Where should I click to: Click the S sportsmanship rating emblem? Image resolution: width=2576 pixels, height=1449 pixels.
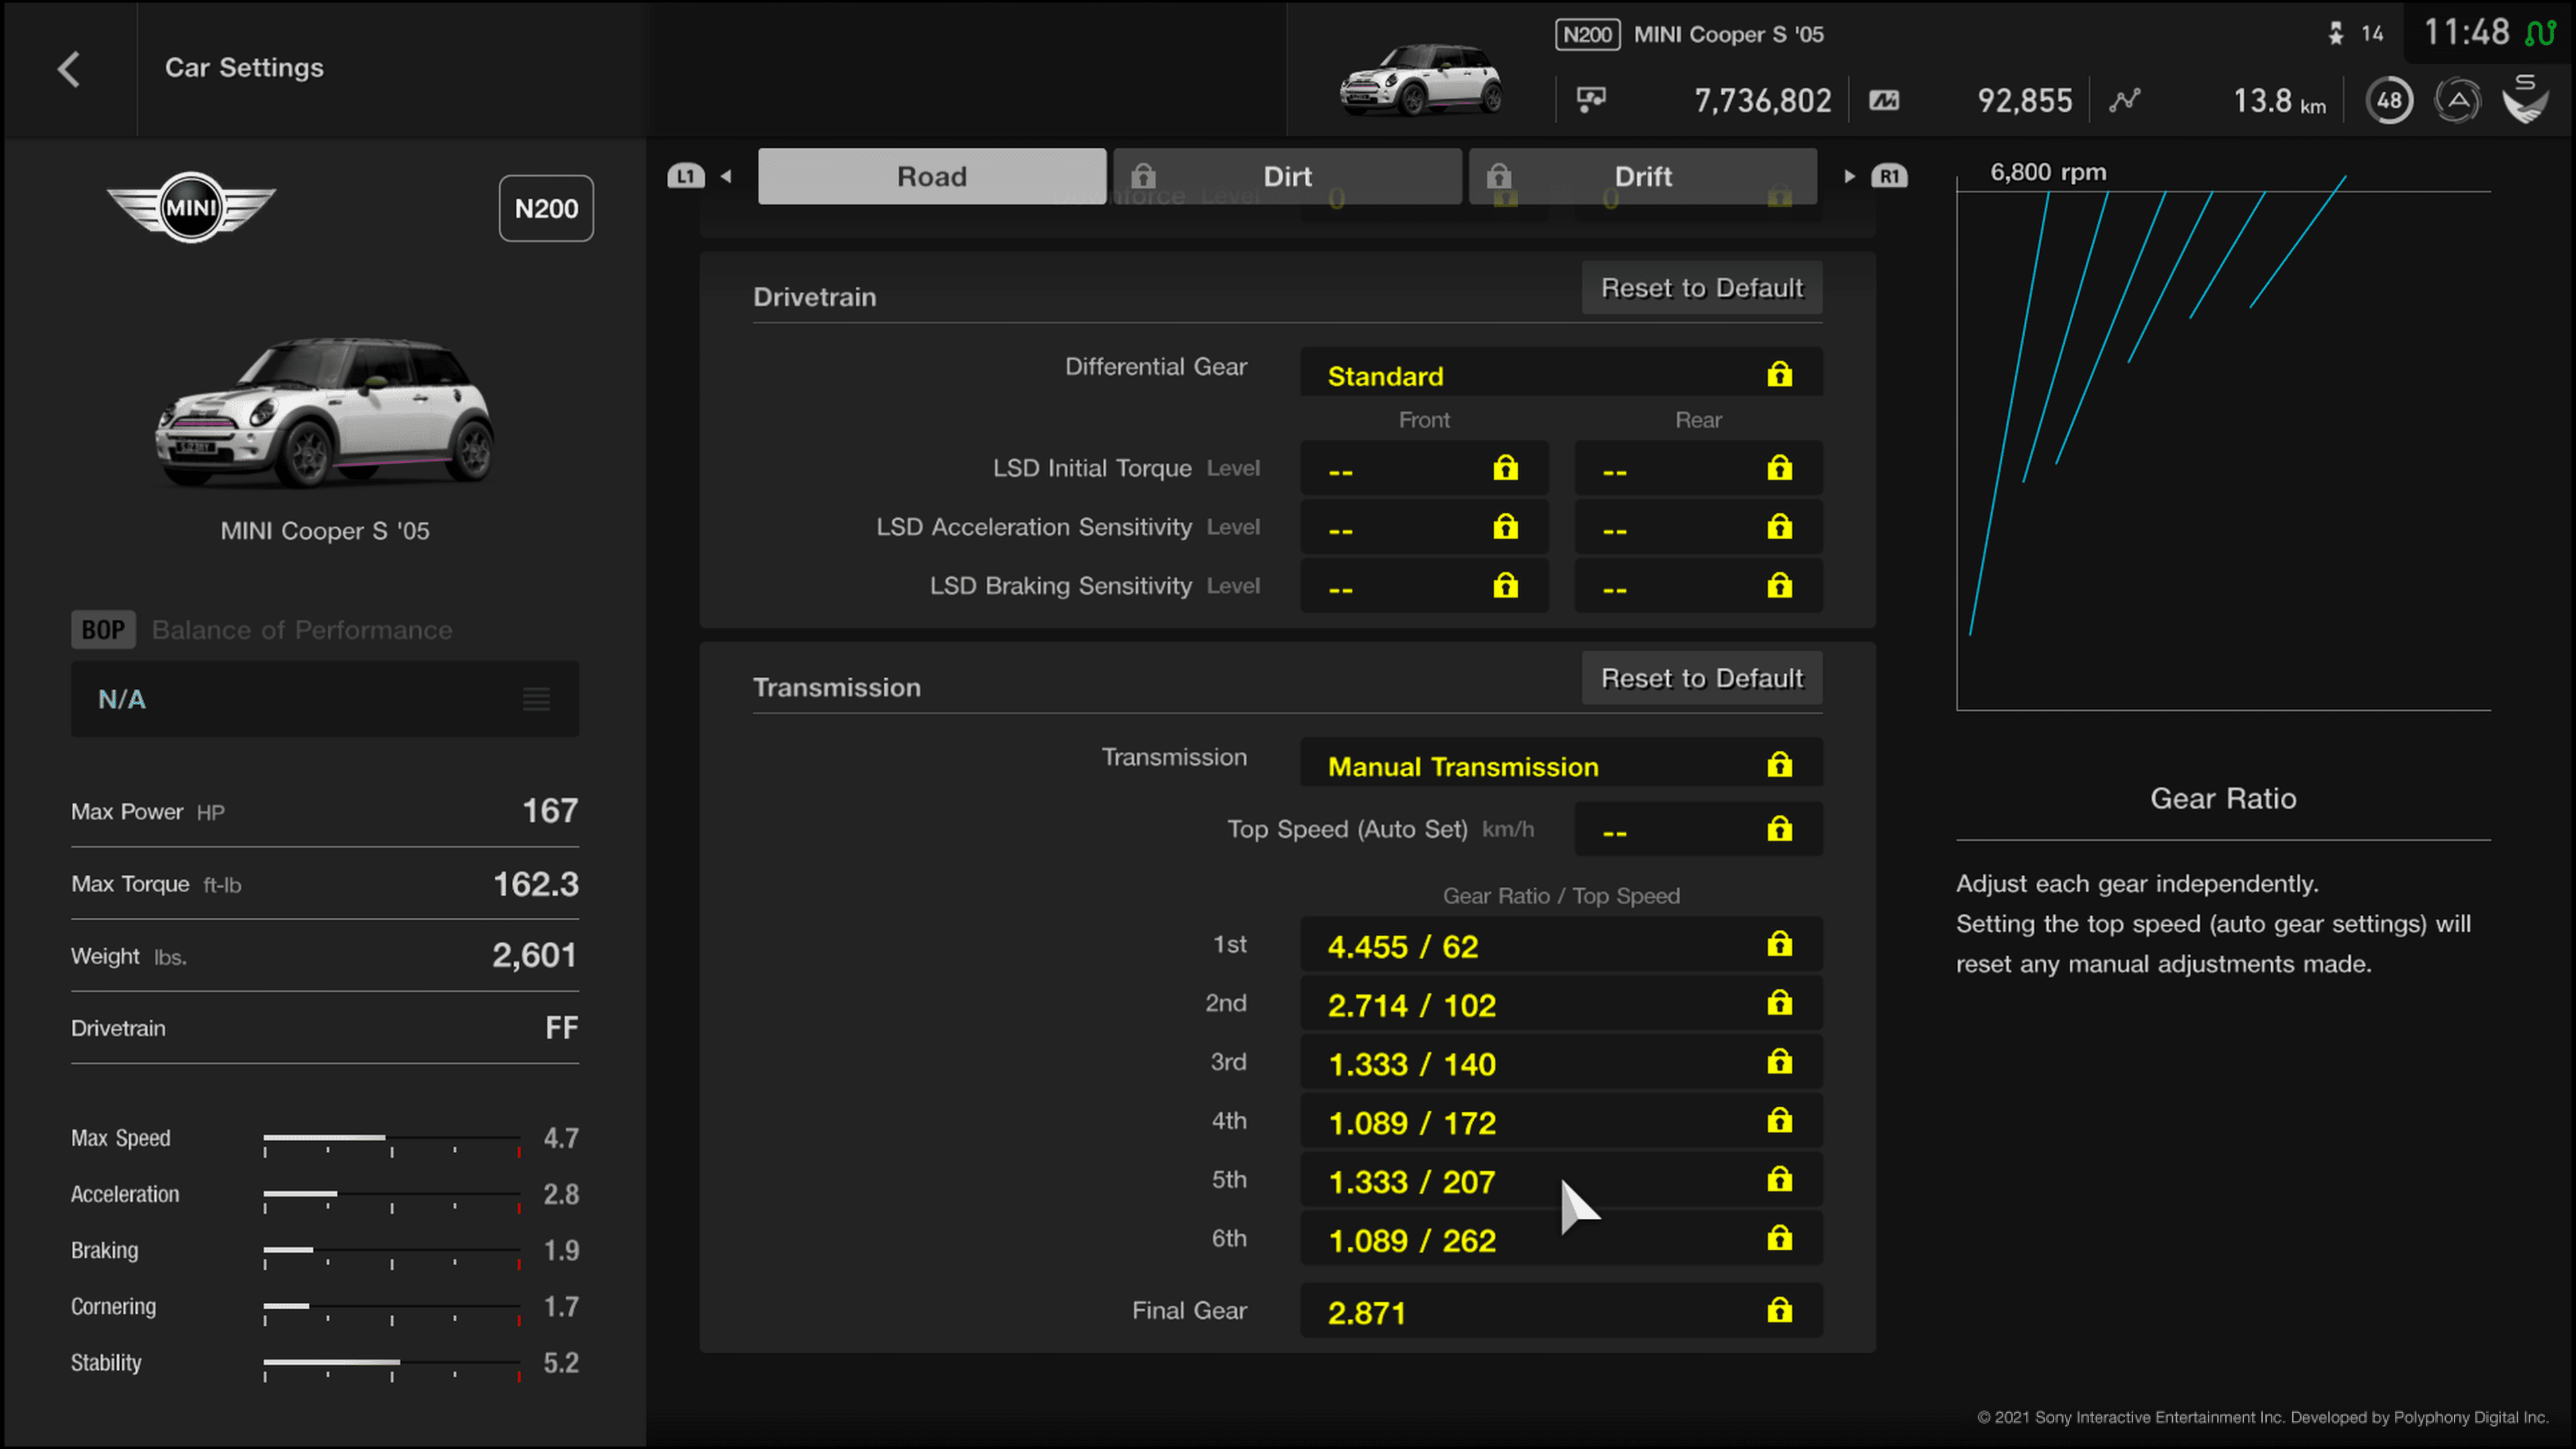[x=2526, y=98]
